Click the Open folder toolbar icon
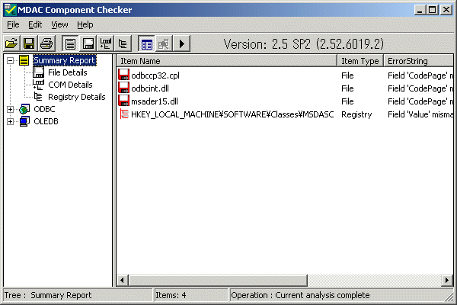This screenshot has height=305, width=457. [13, 44]
